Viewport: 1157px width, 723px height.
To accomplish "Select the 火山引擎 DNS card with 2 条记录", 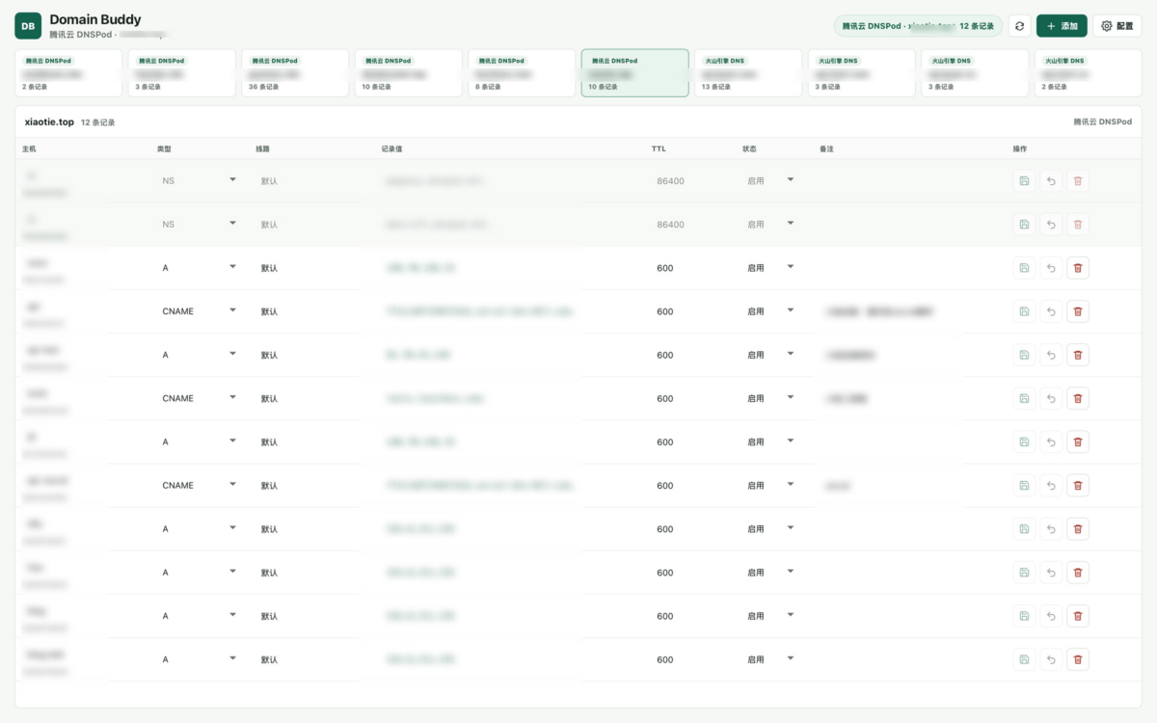I will (1089, 73).
